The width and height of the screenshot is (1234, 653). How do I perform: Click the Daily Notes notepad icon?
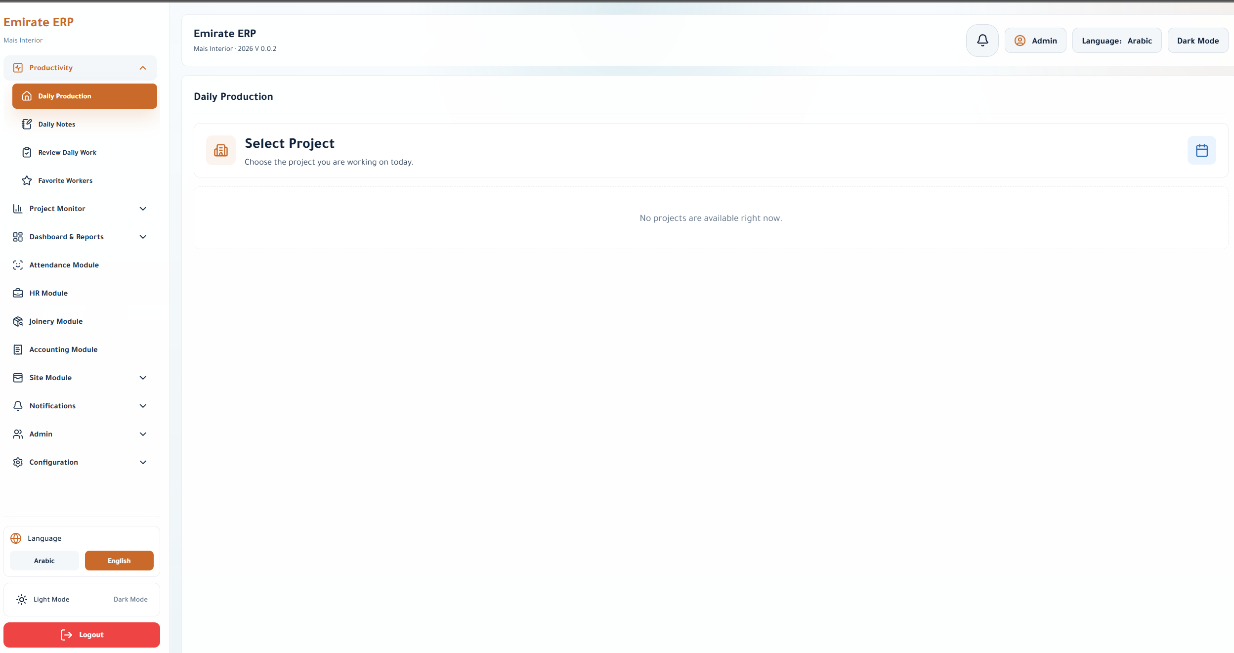tap(27, 124)
